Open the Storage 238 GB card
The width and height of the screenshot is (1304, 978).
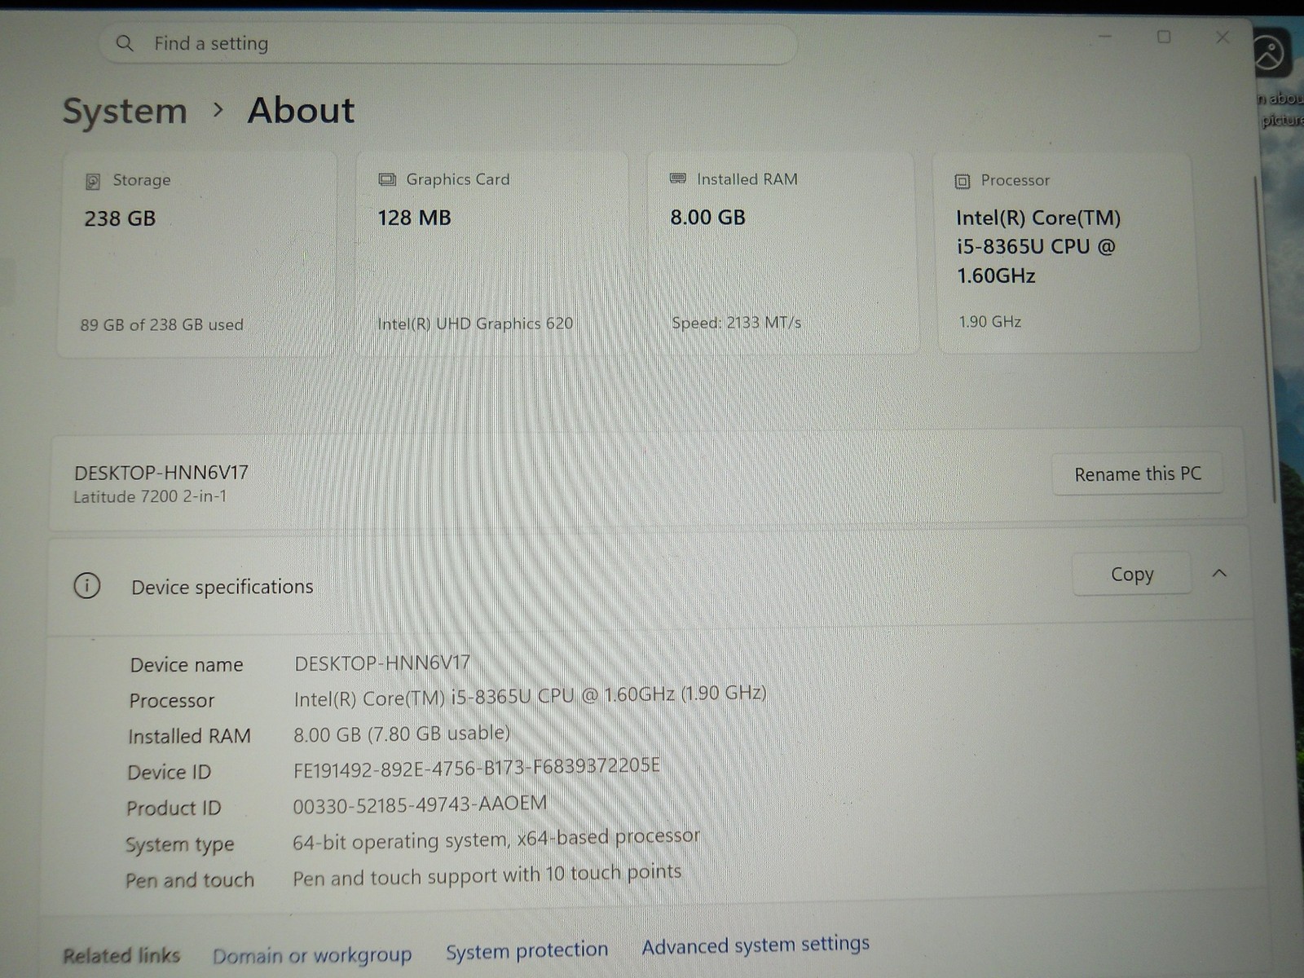pos(197,253)
